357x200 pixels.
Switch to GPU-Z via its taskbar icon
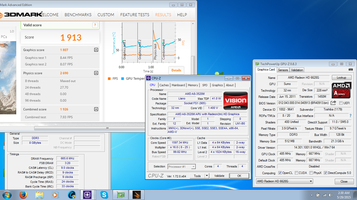120,195
